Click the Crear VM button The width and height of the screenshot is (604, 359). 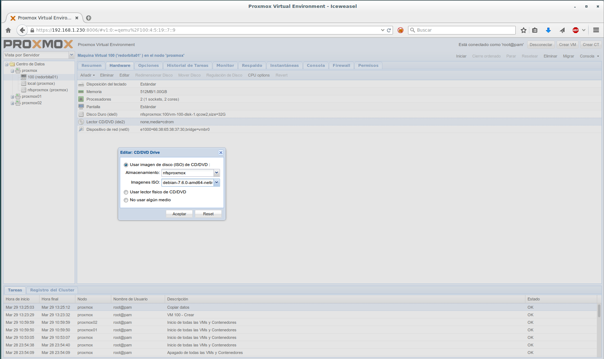click(567, 45)
